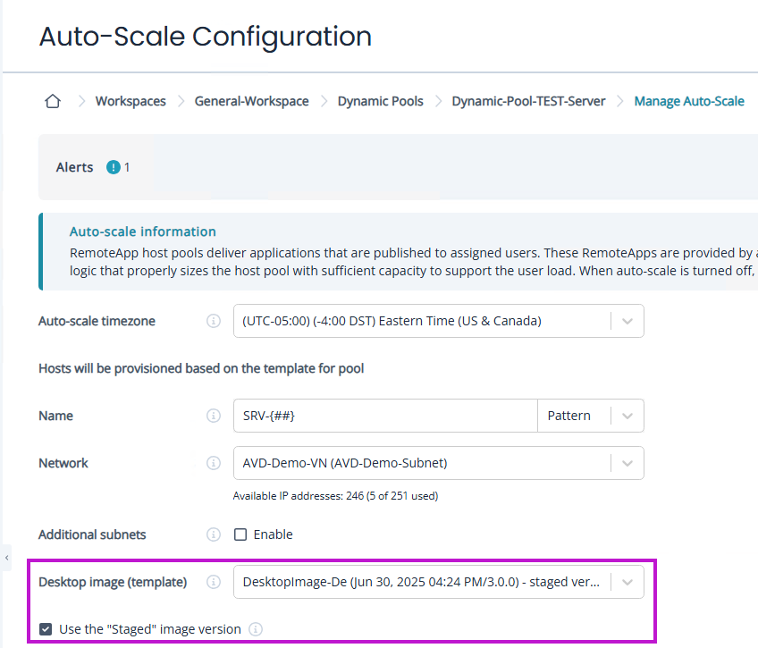Click info icon beside Auto-scale timezone
The height and width of the screenshot is (648, 758).
click(214, 321)
